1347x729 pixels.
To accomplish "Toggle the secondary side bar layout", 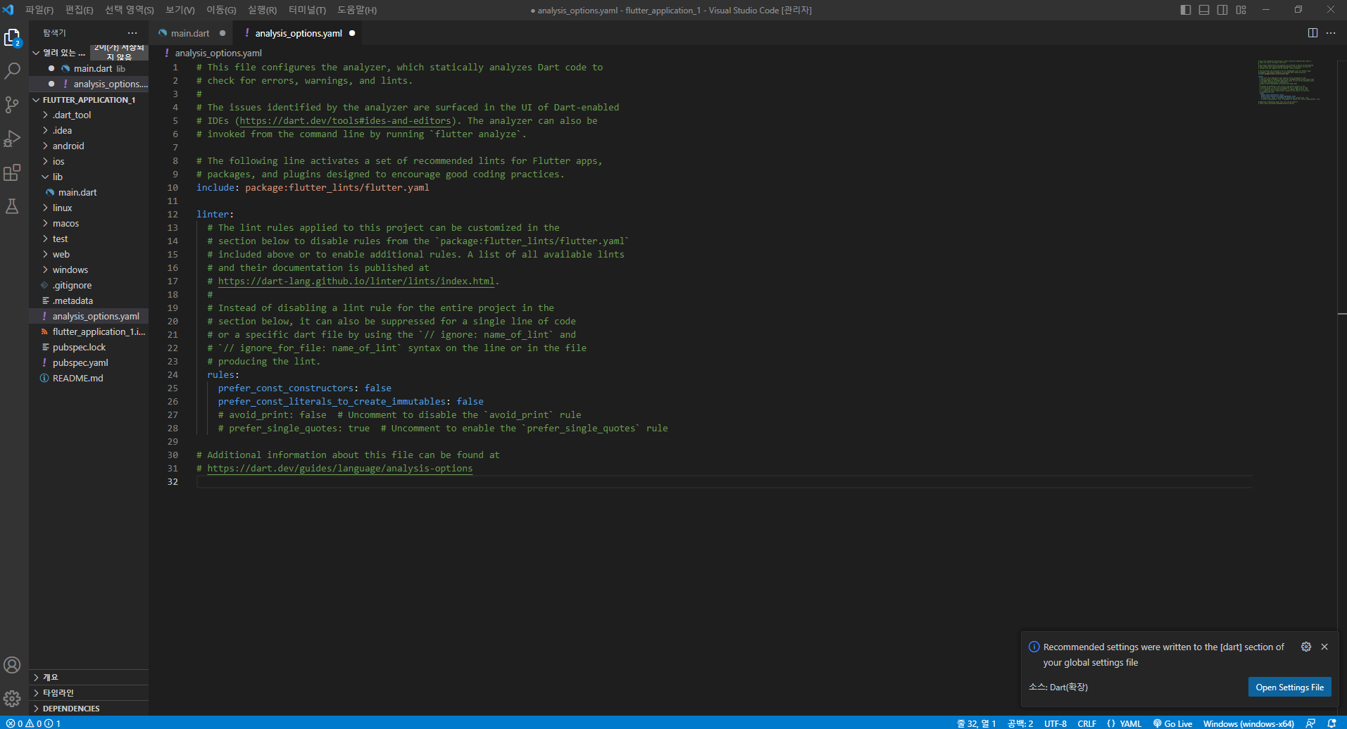I will pos(1222,10).
